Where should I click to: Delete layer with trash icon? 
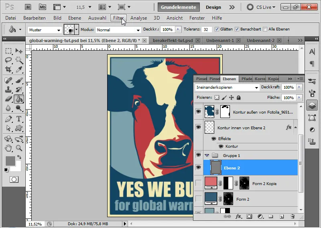(293, 216)
